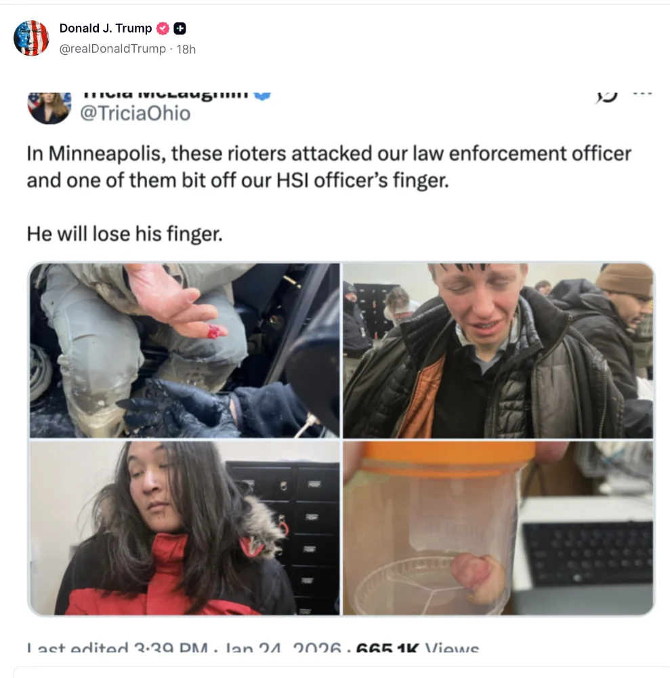The width and height of the screenshot is (670, 678).
Task: Open the photo of the injured hand
Action: [184, 351]
